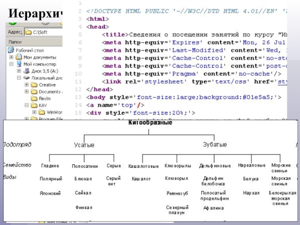The height and width of the screenshot is (225, 300).
Task: Click the Усатые suborder node
Action: [84, 145]
